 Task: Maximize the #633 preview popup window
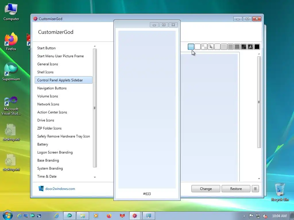tap(164, 25)
